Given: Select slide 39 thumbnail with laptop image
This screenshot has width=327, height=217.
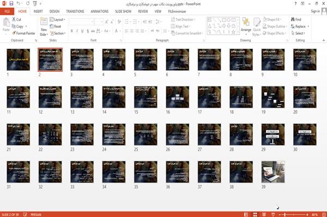Looking at the screenshot, I should pyautogui.click(x=273, y=172).
